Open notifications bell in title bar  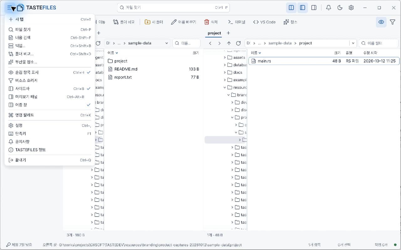[x=329, y=7]
